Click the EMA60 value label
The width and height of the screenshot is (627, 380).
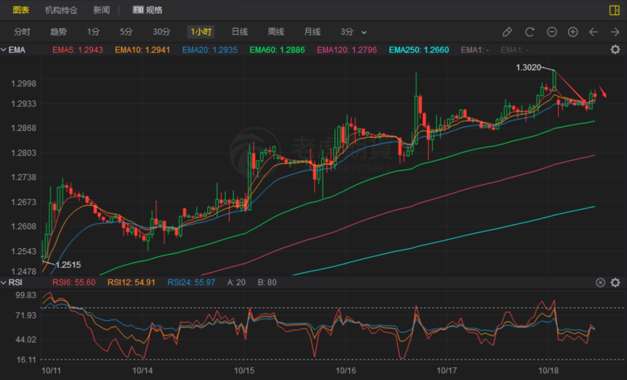[277, 50]
